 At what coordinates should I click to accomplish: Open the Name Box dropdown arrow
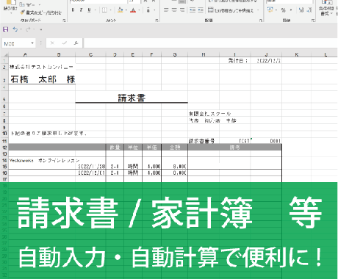pyautogui.click(x=32, y=43)
